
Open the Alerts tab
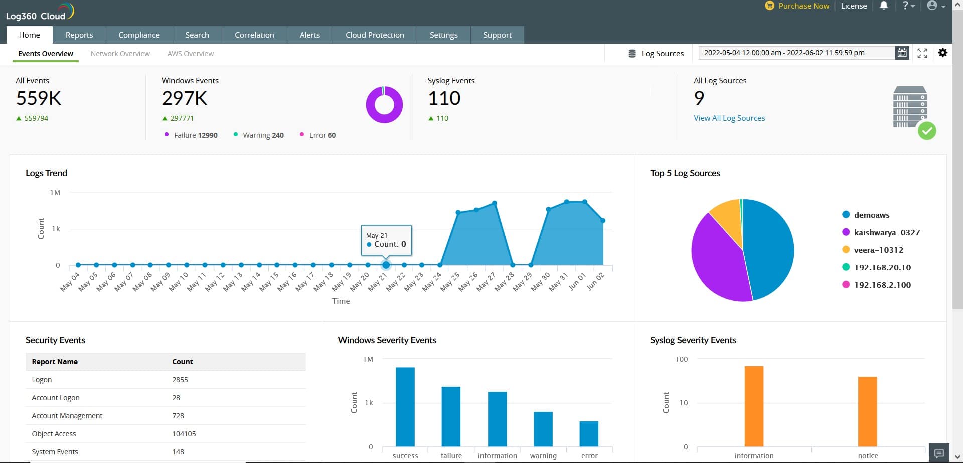point(309,35)
